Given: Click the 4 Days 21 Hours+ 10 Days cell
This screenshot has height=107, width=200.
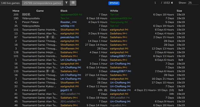Looking at the screenshot, I should 154,90.
